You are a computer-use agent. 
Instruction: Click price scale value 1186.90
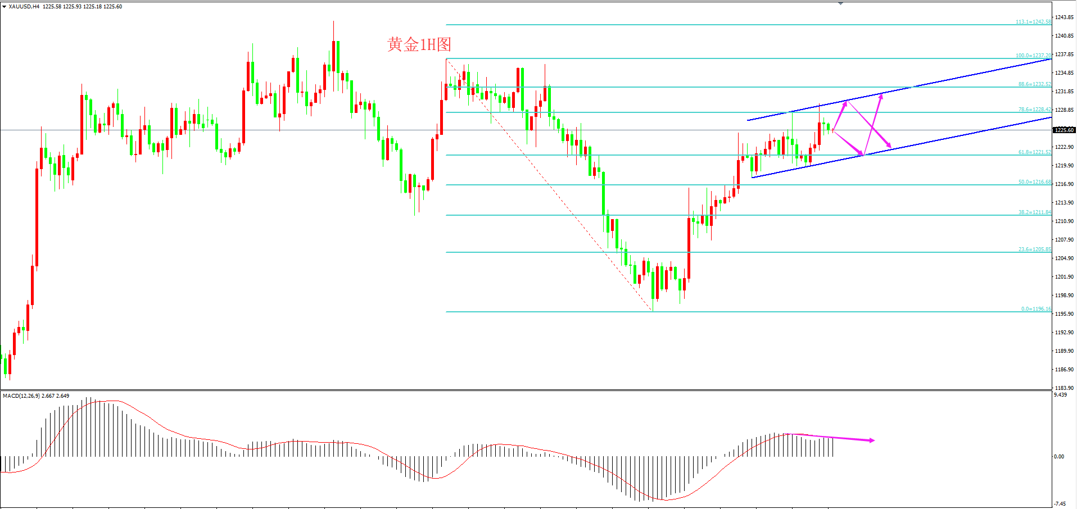tap(1064, 370)
